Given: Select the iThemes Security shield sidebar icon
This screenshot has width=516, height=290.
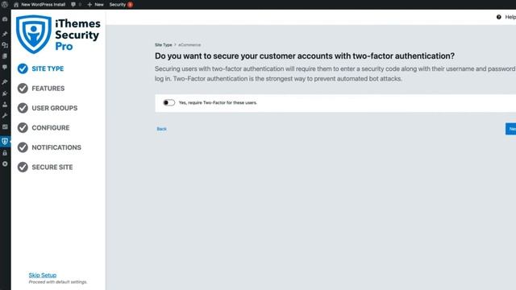Looking at the screenshot, I should (x=5, y=142).
